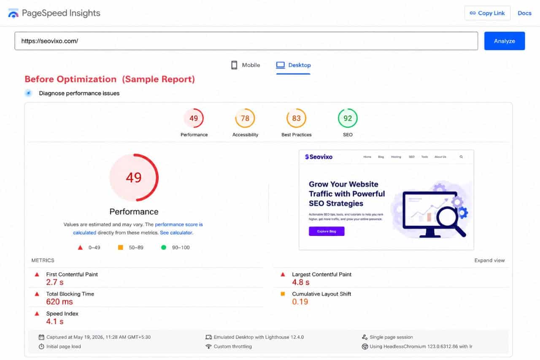Click the Emulated Desktop device icon
540x360 pixels.
[x=208, y=337]
